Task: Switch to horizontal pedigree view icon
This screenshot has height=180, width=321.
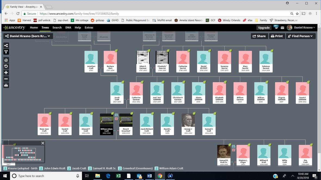Action: 6,46
